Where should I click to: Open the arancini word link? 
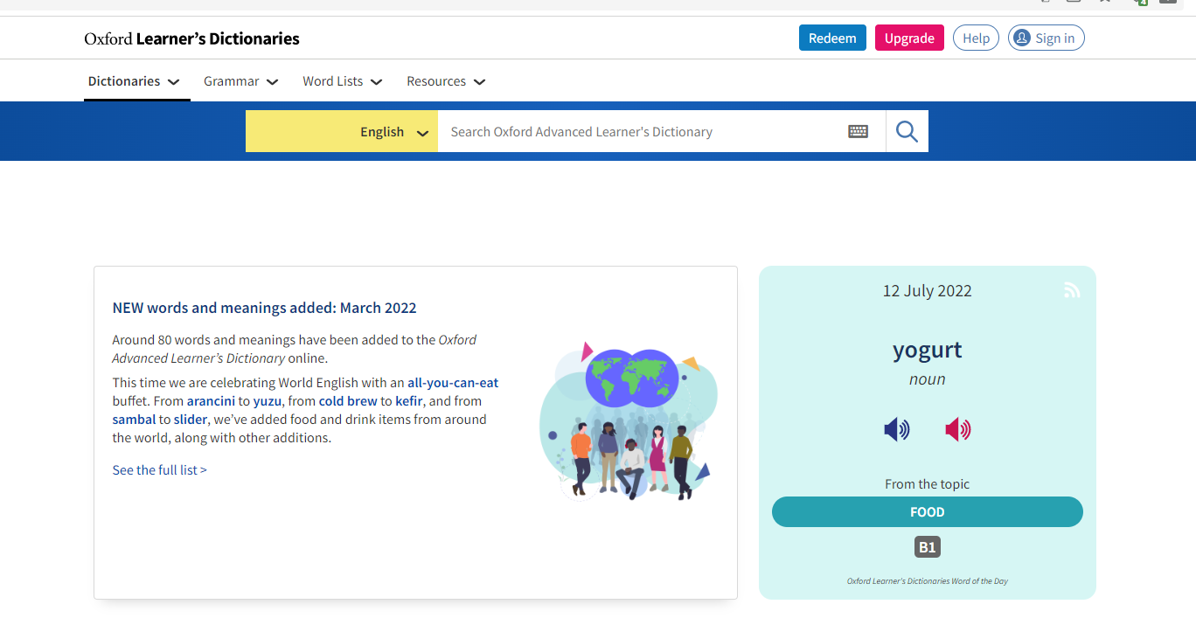coord(212,401)
